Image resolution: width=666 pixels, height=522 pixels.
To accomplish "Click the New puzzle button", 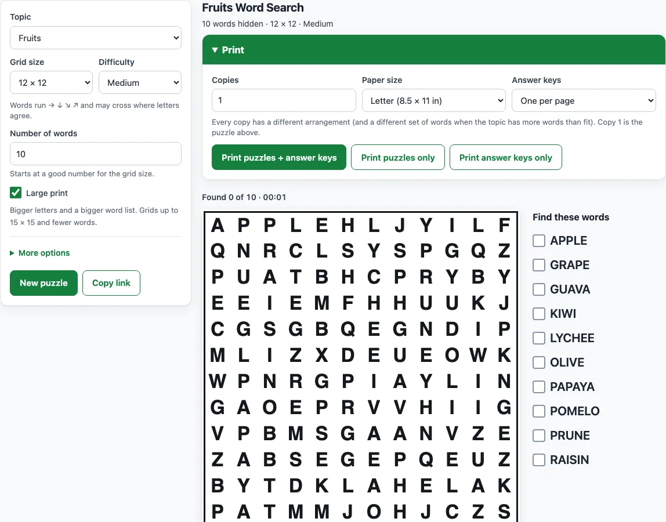I will [x=44, y=283].
